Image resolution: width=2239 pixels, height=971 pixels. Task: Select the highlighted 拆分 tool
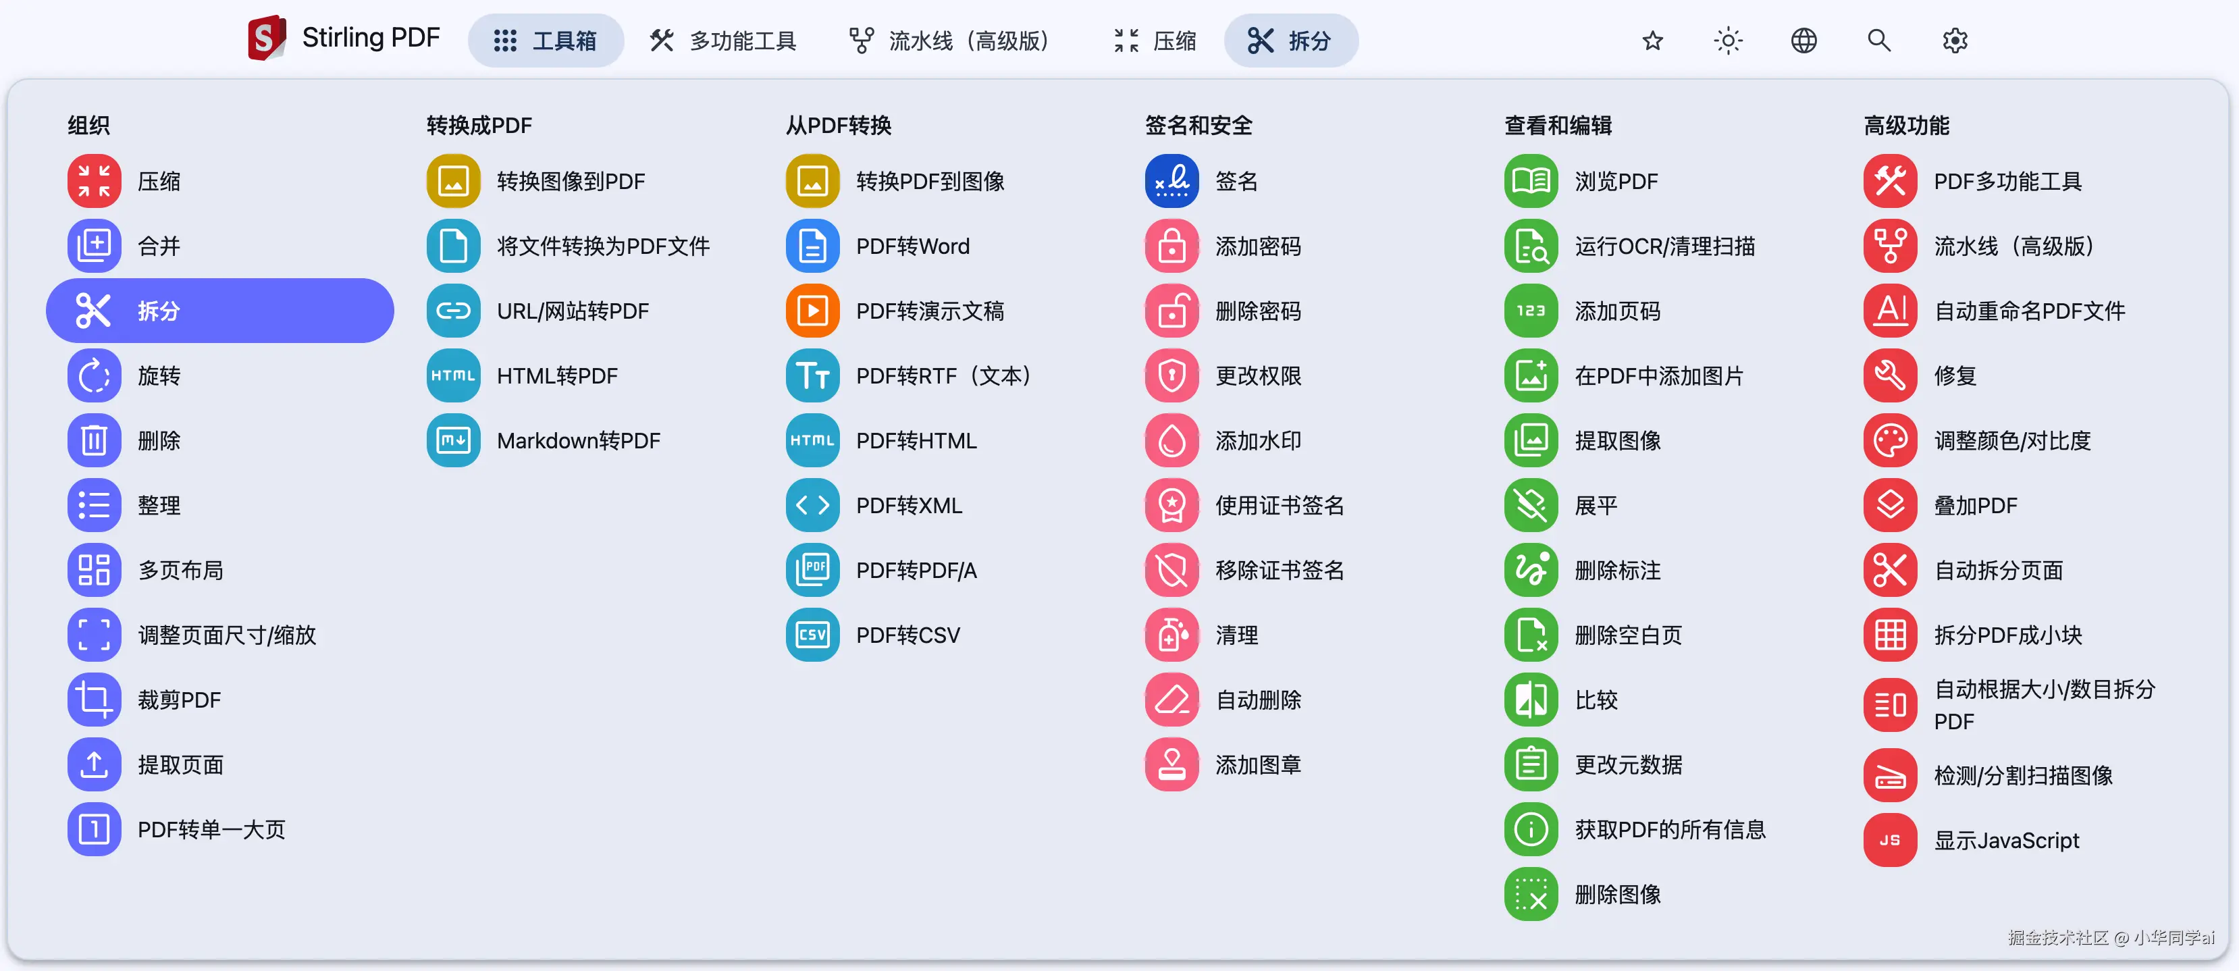click(220, 311)
